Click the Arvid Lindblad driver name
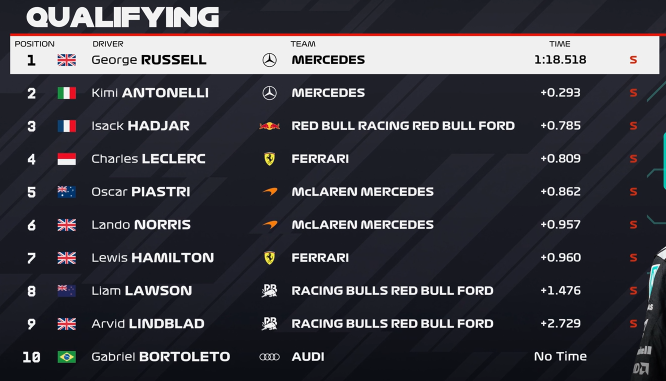 click(x=148, y=324)
